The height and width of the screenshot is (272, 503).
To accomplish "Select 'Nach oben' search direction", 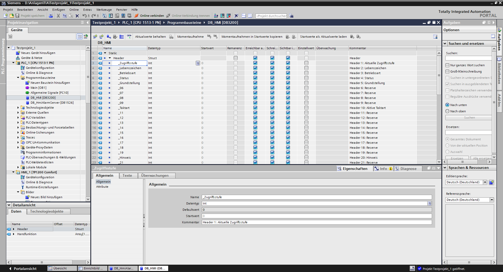I will [447, 111].
